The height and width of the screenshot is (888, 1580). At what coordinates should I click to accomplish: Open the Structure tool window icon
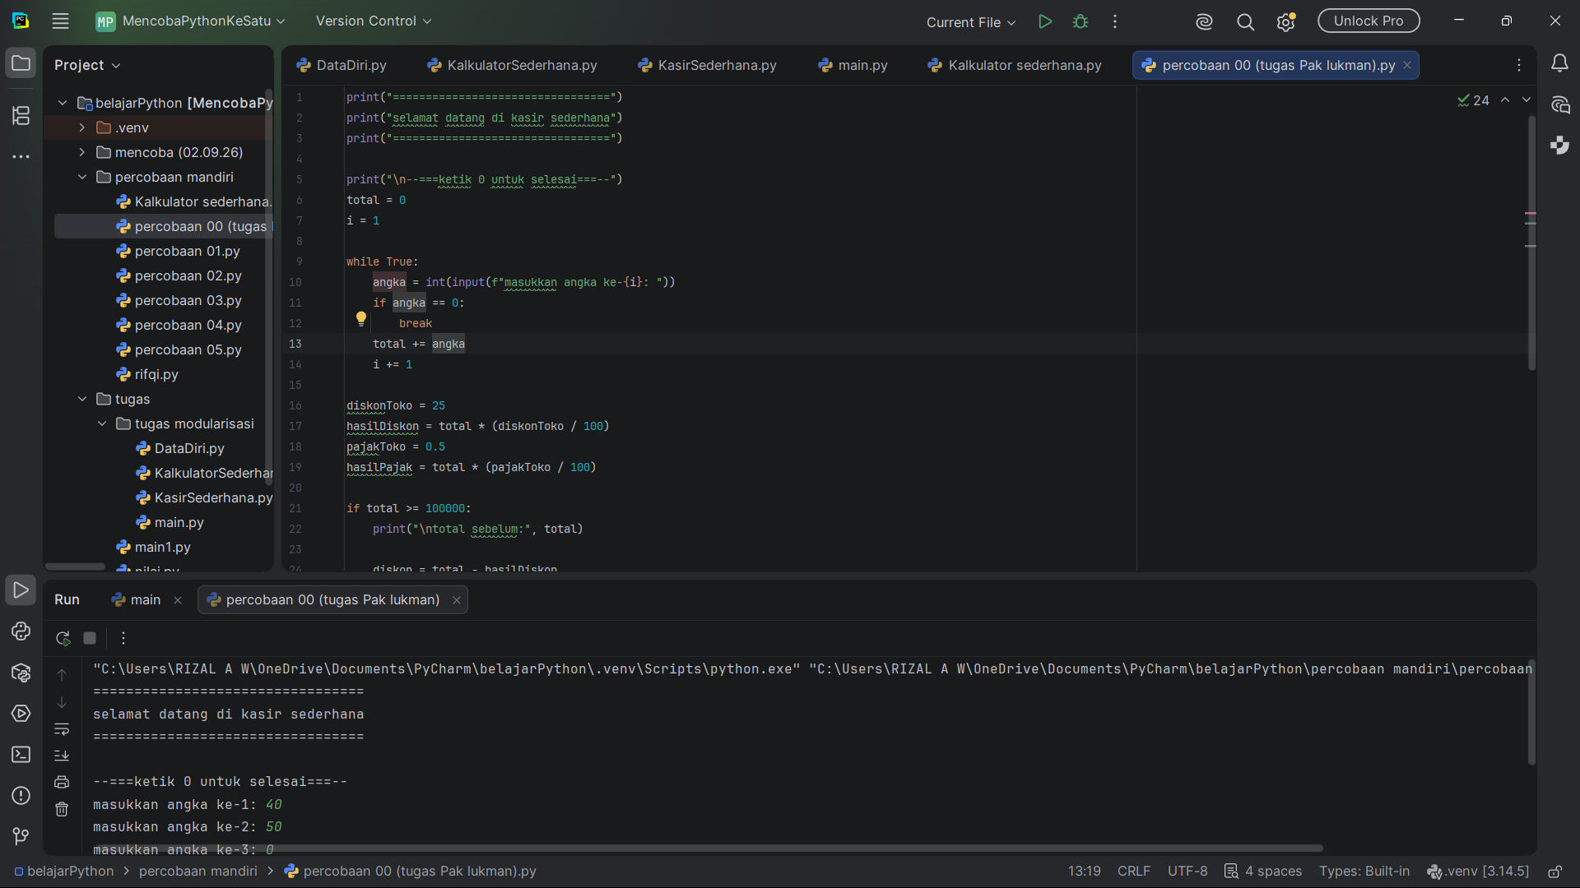click(21, 116)
